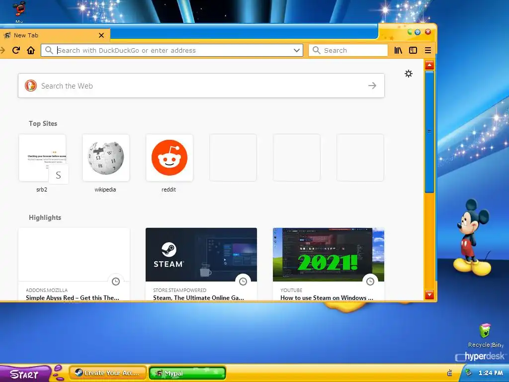Screen dimensions: 509x382
Task: Go to the browser home page
Action: (x=31, y=50)
